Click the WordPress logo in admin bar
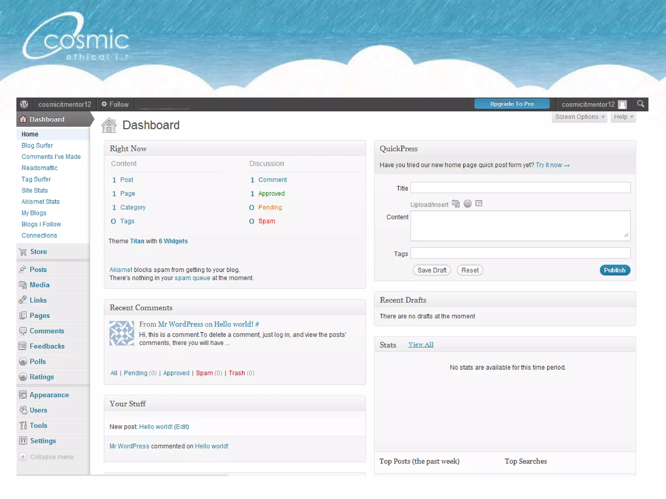This screenshot has height=499, width=666. point(24,104)
